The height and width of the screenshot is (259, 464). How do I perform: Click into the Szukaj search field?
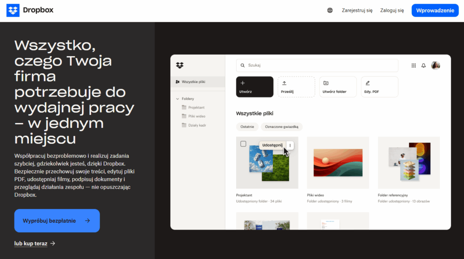(x=317, y=66)
